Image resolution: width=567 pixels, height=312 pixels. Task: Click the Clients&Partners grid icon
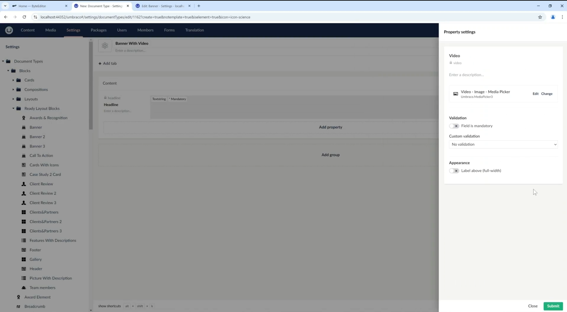(x=24, y=212)
